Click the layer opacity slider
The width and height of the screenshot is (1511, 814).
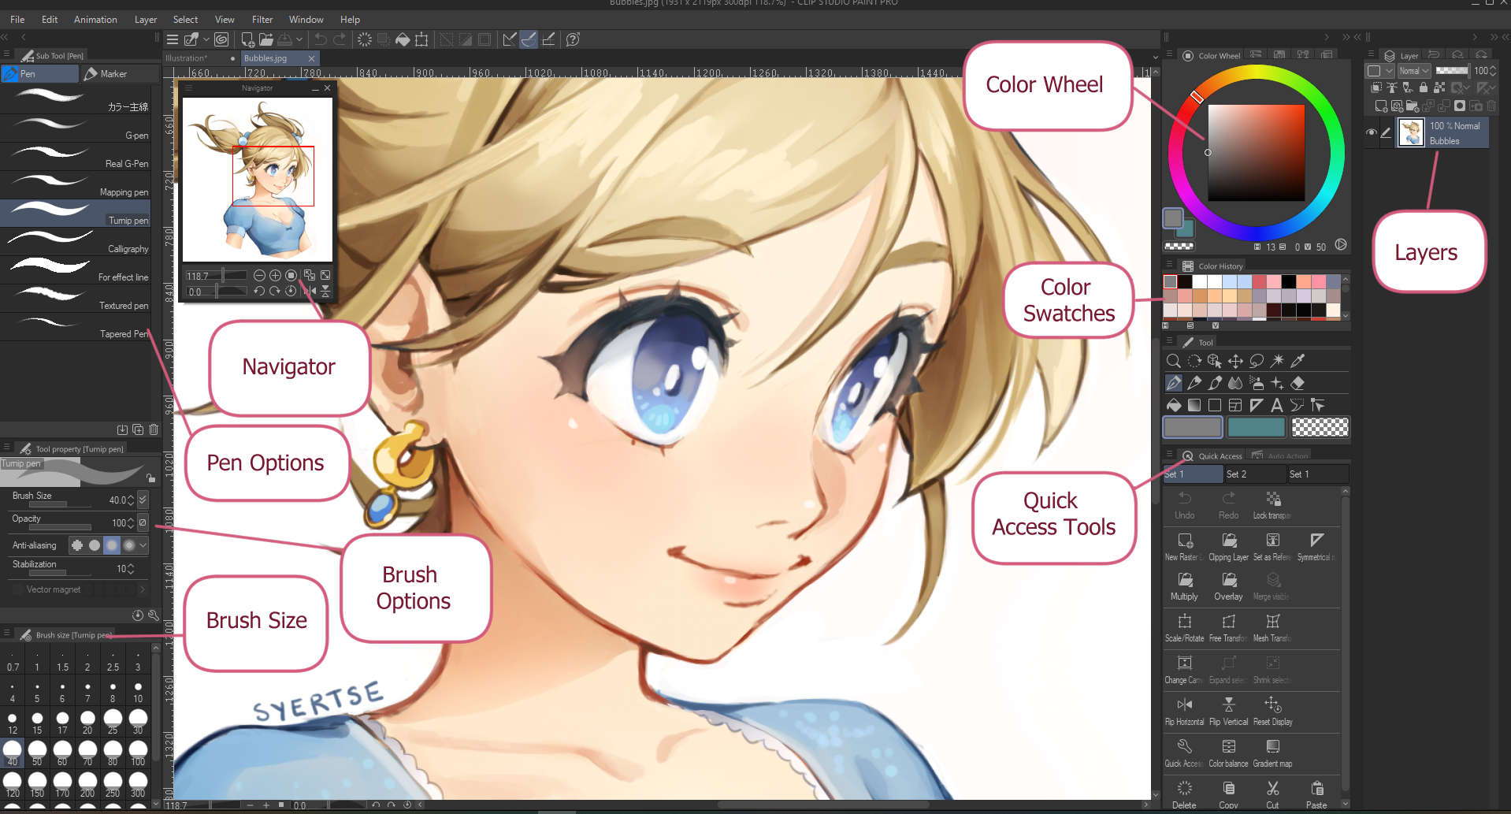coord(1452,71)
